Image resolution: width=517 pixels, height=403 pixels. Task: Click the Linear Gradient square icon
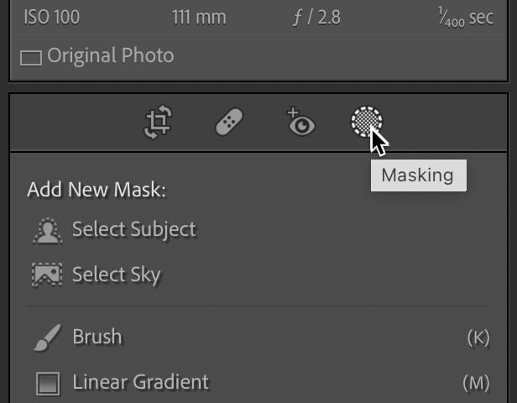coord(48,384)
